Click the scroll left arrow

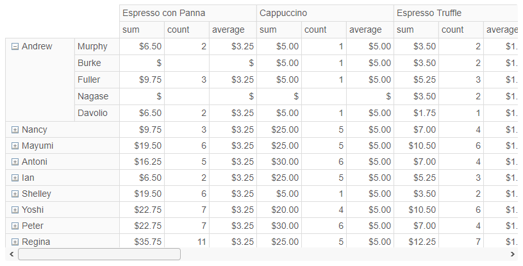click(x=11, y=254)
